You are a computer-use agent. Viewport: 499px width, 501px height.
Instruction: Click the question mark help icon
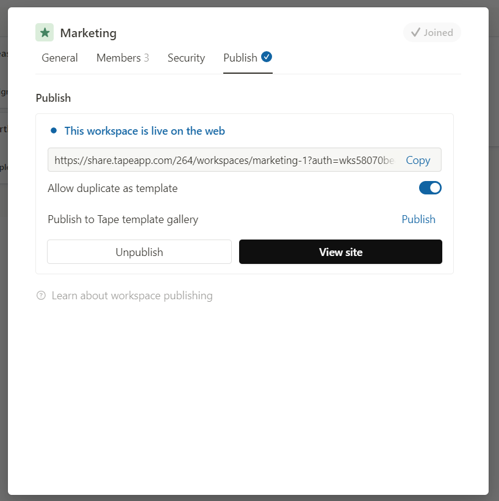pyautogui.click(x=41, y=295)
